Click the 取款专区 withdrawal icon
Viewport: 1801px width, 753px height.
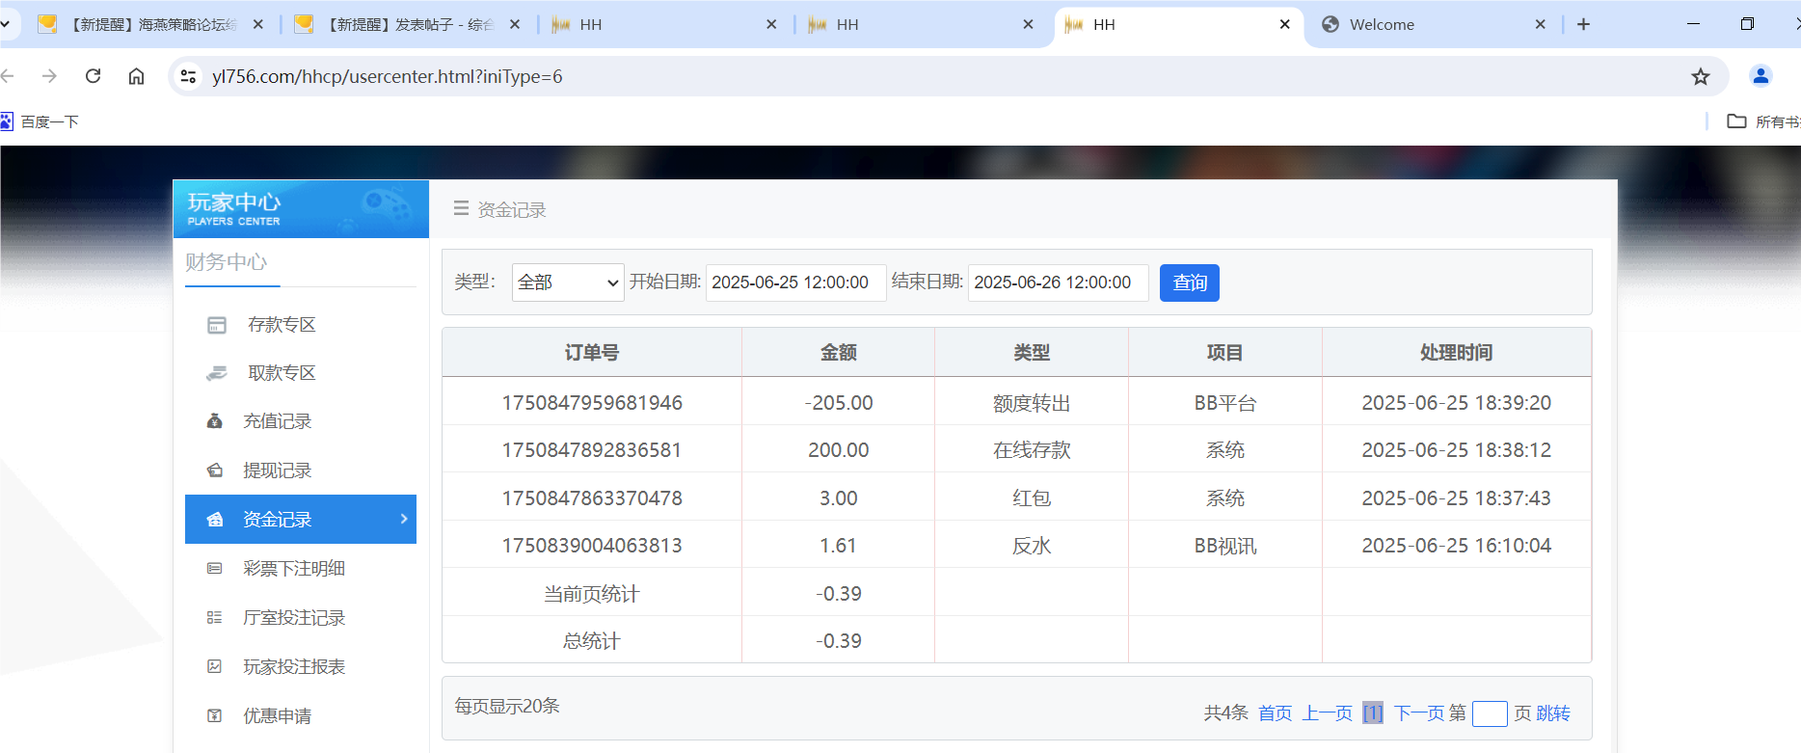(x=217, y=373)
